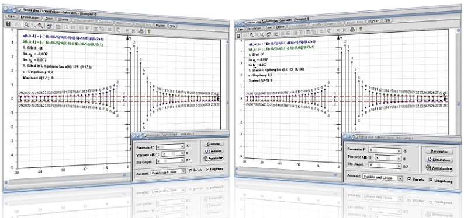Open Einstellungen menu in left window
Image resolution: width=464 pixels, height=218 pixels.
(30, 17)
